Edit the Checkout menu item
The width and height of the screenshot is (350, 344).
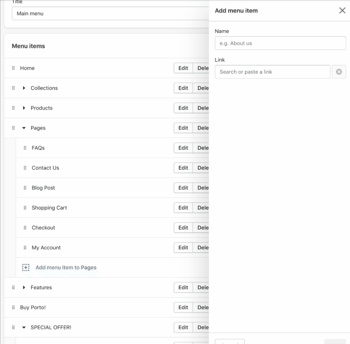[x=183, y=228]
